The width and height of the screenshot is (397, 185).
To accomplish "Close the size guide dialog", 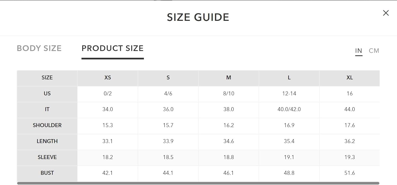I will pos(386,13).
